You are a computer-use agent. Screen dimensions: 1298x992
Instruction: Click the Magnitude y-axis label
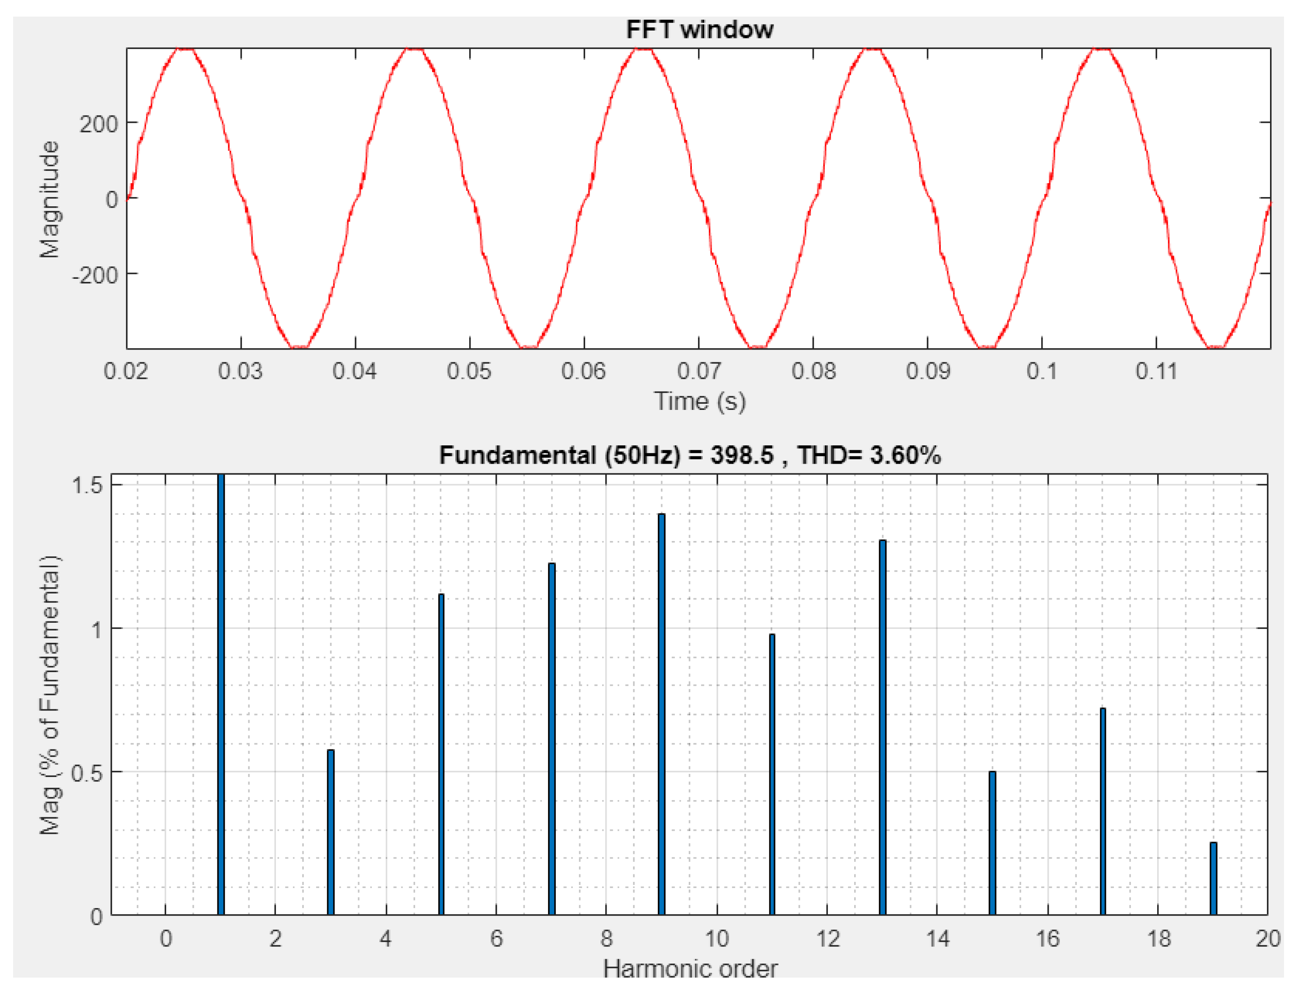pyautogui.click(x=49, y=199)
